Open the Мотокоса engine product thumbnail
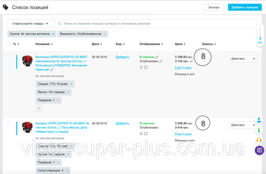The height and width of the screenshot is (174, 266). (x=27, y=61)
